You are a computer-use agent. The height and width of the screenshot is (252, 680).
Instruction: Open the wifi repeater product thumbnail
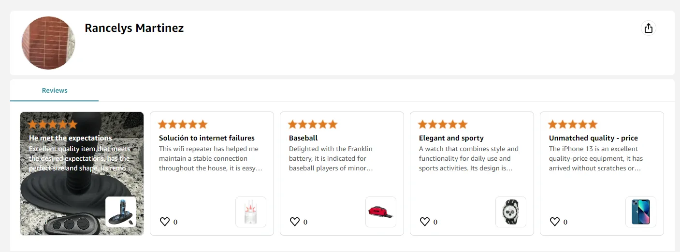coord(251,212)
